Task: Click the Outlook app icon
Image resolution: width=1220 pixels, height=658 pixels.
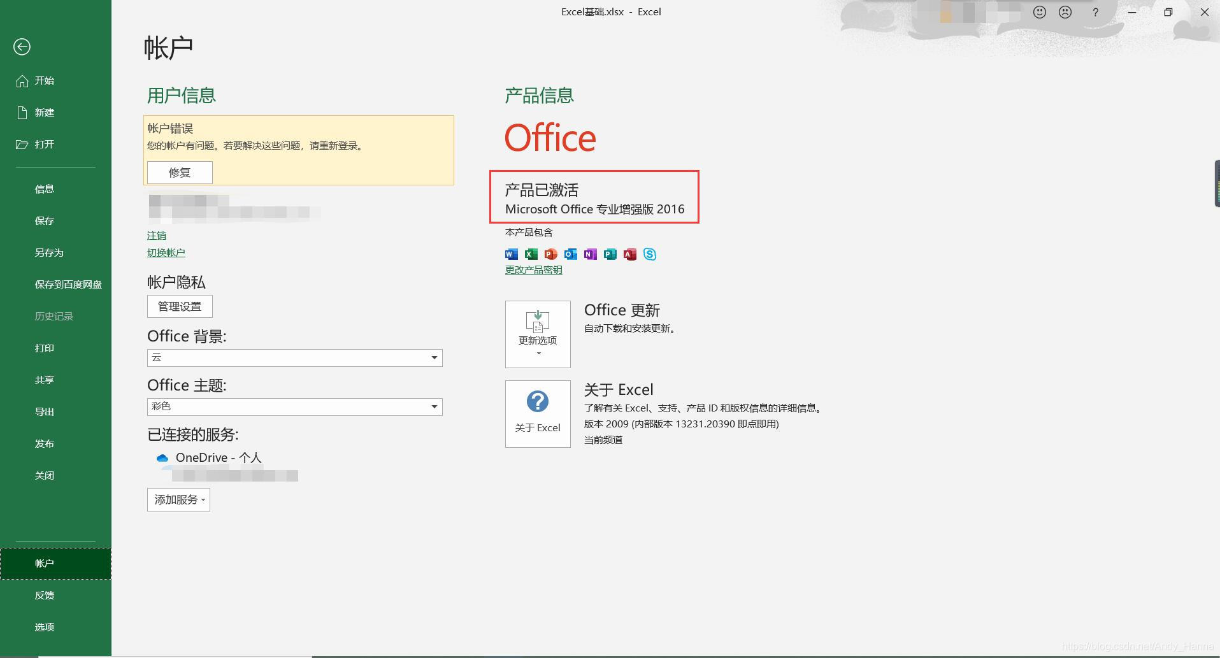Action: point(571,254)
